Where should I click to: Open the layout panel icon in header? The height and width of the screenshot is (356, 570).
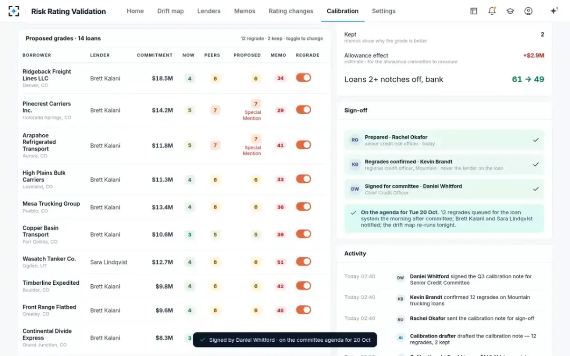[474, 11]
